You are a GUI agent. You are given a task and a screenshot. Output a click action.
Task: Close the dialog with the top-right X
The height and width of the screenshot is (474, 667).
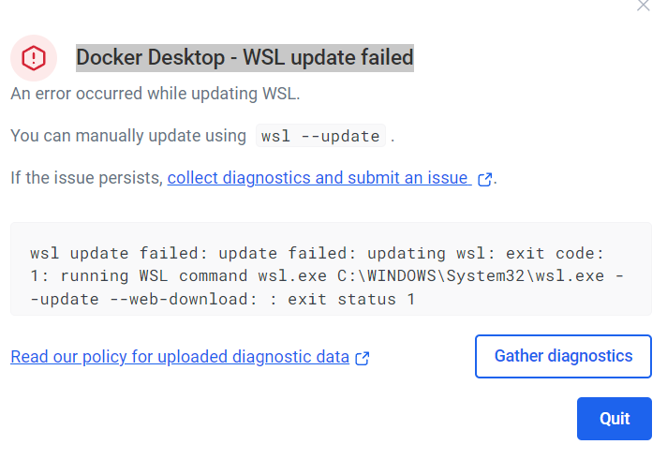tap(643, 6)
